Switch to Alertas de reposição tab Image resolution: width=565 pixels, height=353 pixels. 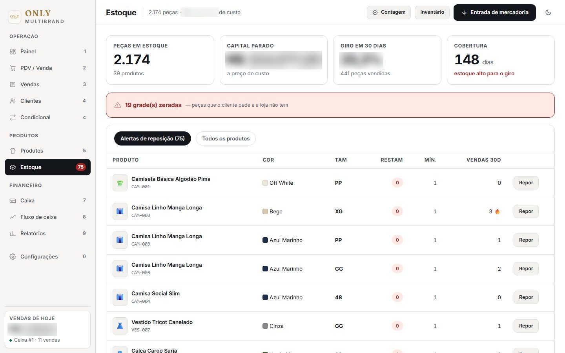pyautogui.click(x=153, y=138)
